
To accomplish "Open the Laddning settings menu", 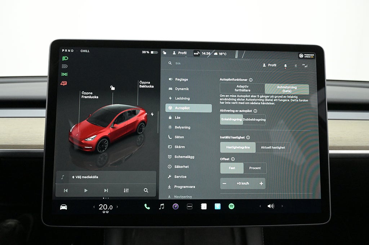I will pyautogui.click(x=182, y=99).
